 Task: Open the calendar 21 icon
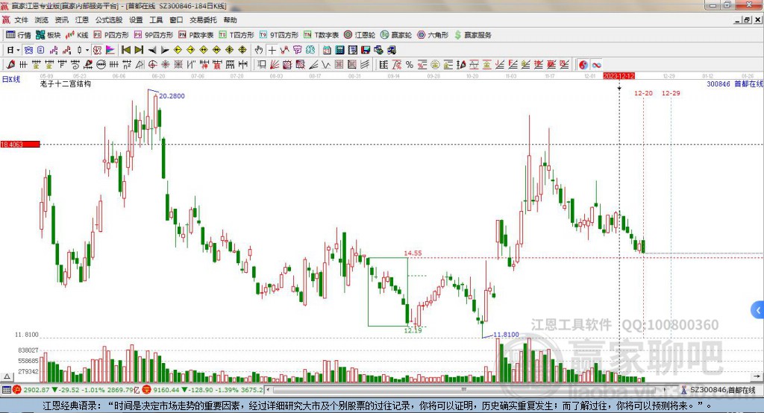pos(327,50)
